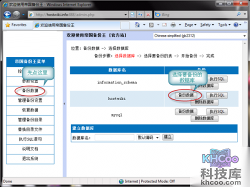Click 执行SQL button for information_schema
This screenshot has height=187, width=250.
coord(217,79)
